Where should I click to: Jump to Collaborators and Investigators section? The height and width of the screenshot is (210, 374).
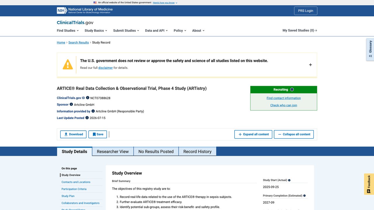coord(80,203)
